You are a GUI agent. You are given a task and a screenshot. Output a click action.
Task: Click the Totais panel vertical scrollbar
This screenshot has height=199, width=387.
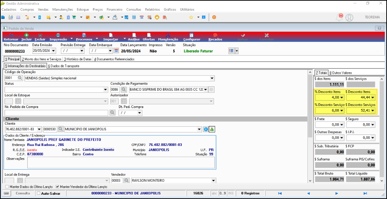[x=382, y=130]
